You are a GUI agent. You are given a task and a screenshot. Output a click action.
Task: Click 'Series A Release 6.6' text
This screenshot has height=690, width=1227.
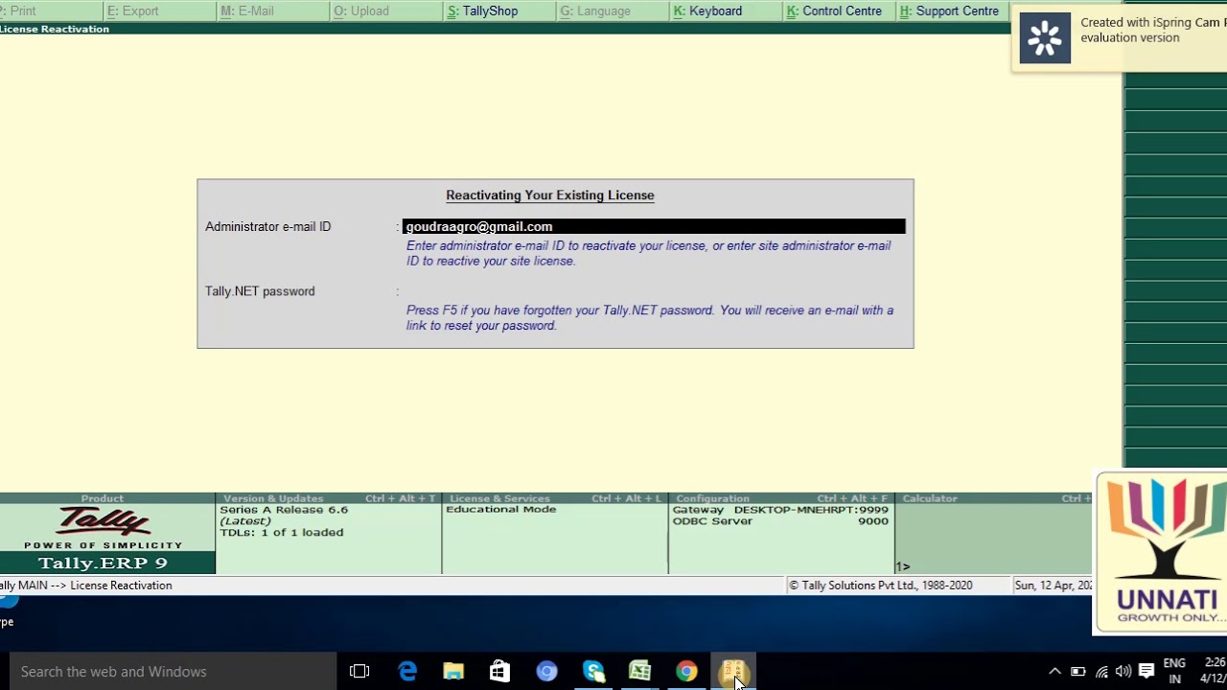[x=284, y=510]
